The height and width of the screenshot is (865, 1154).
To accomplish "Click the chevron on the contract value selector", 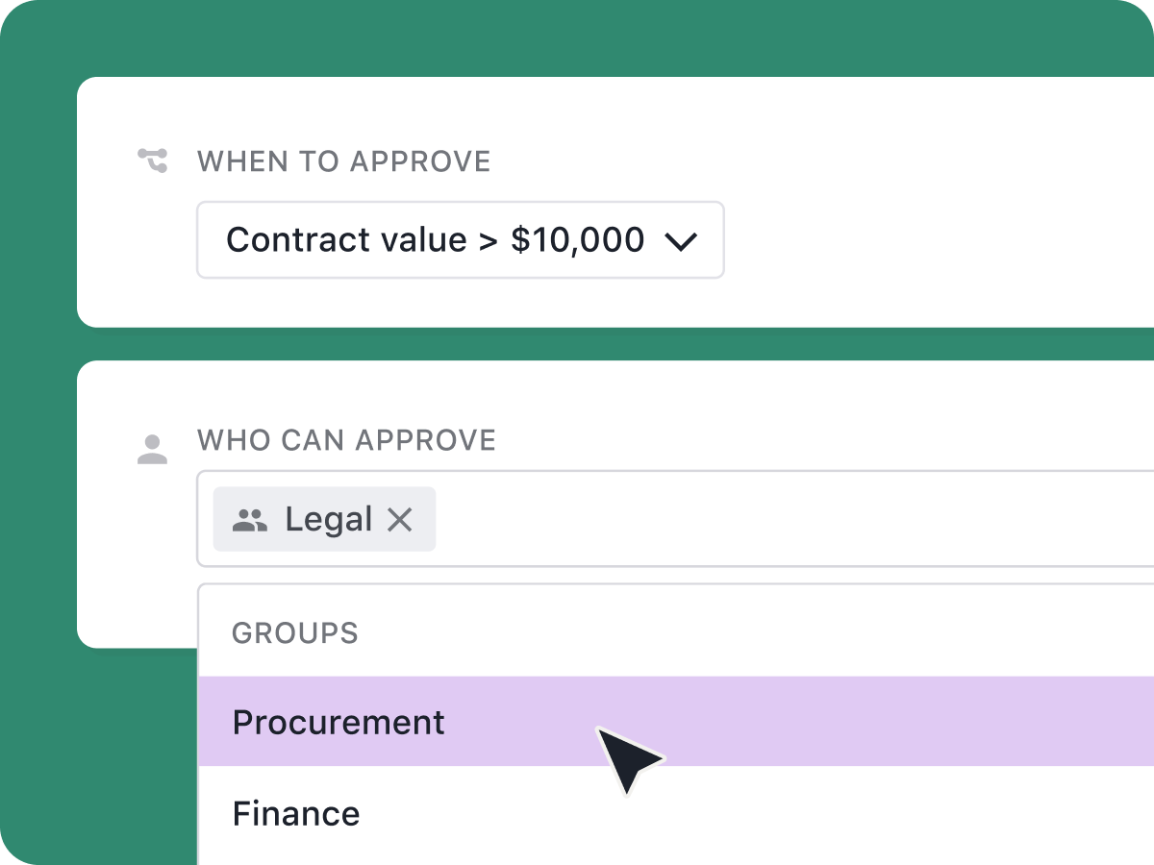I will (682, 242).
